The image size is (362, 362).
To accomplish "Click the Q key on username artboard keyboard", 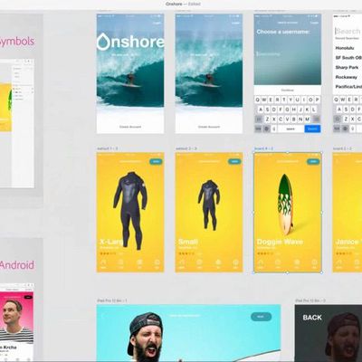I will click(x=258, y=100).
